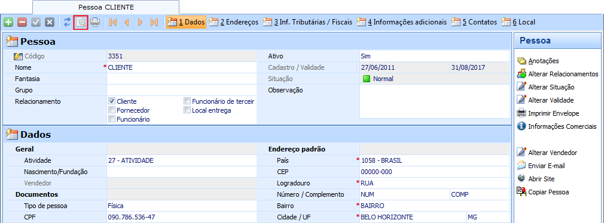
Task: Select Copiar Pessoa in the sidebar
Action: [548, 192]
